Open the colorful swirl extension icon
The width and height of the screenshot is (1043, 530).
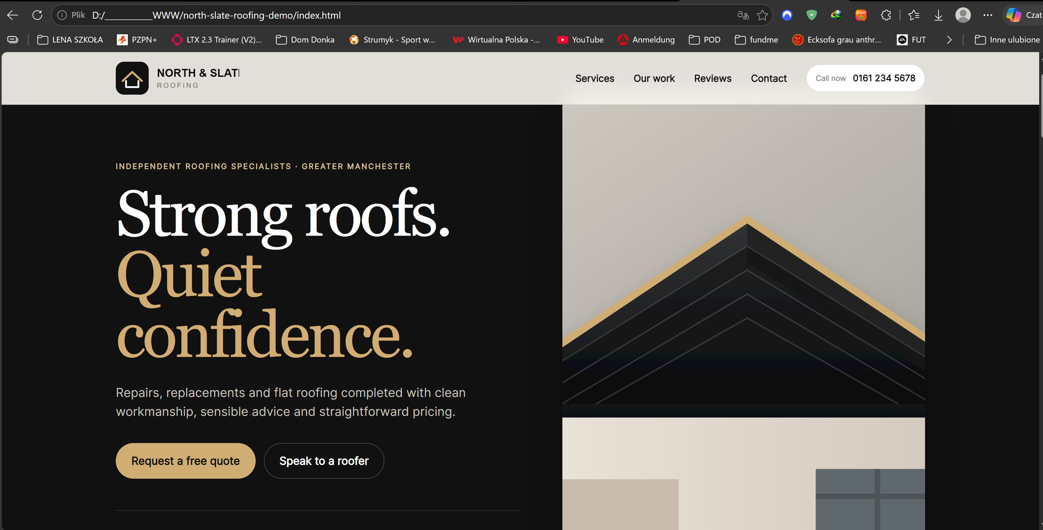click(836, 15)
